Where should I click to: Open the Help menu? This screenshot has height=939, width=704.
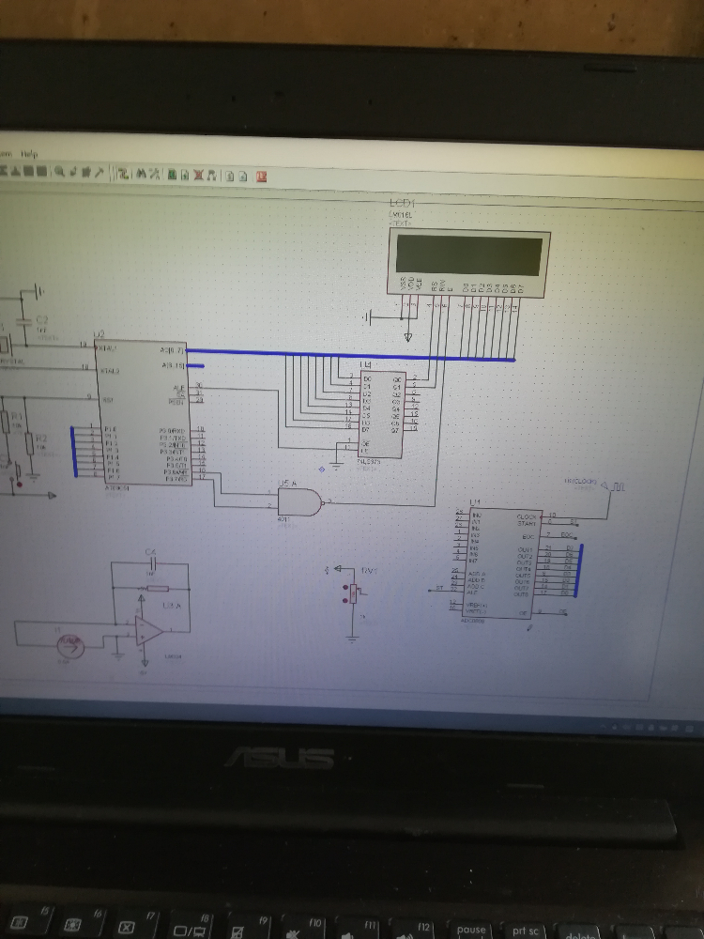[x=29, y=154]
